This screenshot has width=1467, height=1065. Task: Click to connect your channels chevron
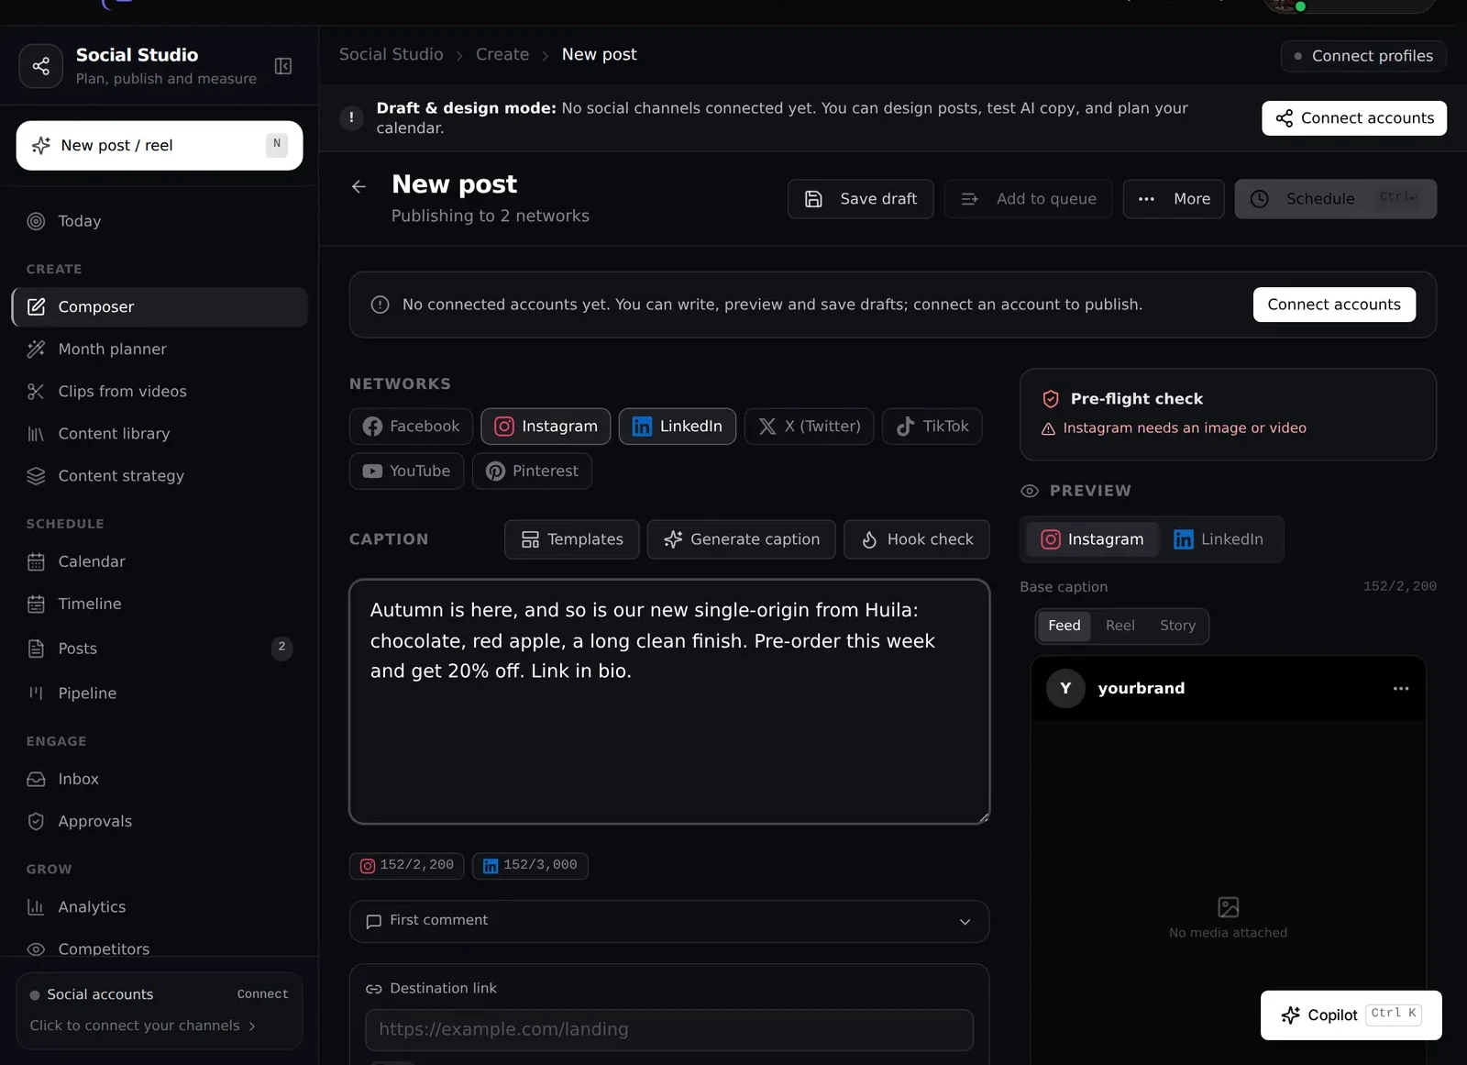click(x=252, y=1026)
